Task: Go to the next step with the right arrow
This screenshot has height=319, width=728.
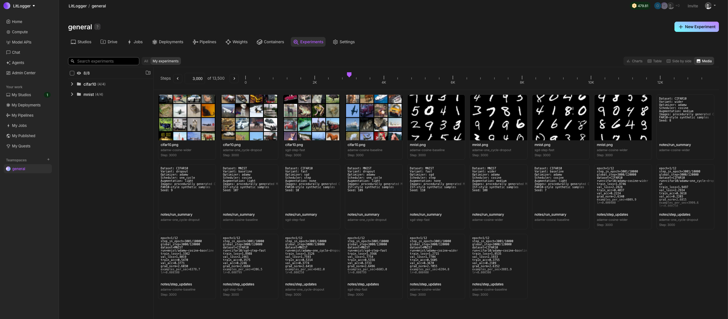Action: 234,79
